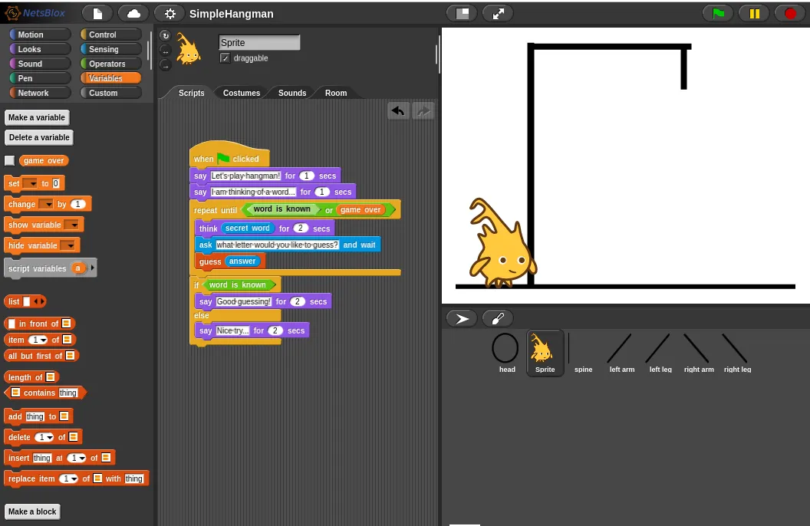The image size is (810, 526).
Task: Stop all scripts with the red button
Action: [790, 14]
